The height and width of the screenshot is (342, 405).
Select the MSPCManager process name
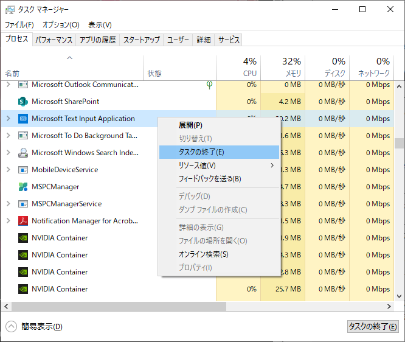55,187
